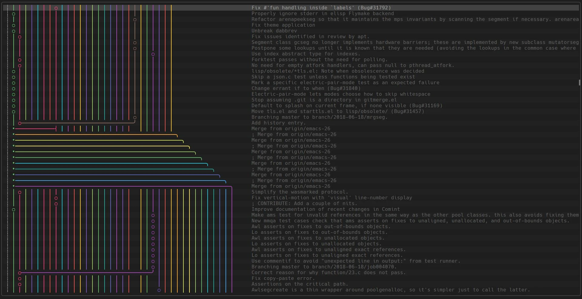Select commit "Awl asserts on fixes to out-of-bounds objects."
The image size is (582, 299).
(321, 227)
